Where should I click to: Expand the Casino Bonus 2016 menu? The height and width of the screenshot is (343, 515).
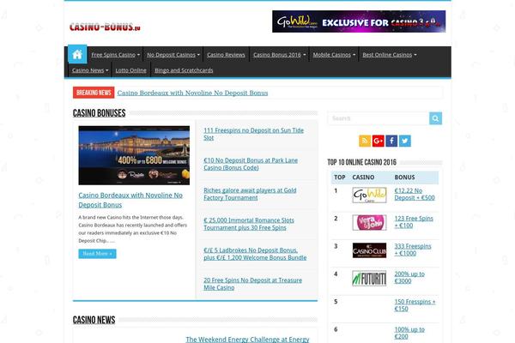(x=279, y=55)
